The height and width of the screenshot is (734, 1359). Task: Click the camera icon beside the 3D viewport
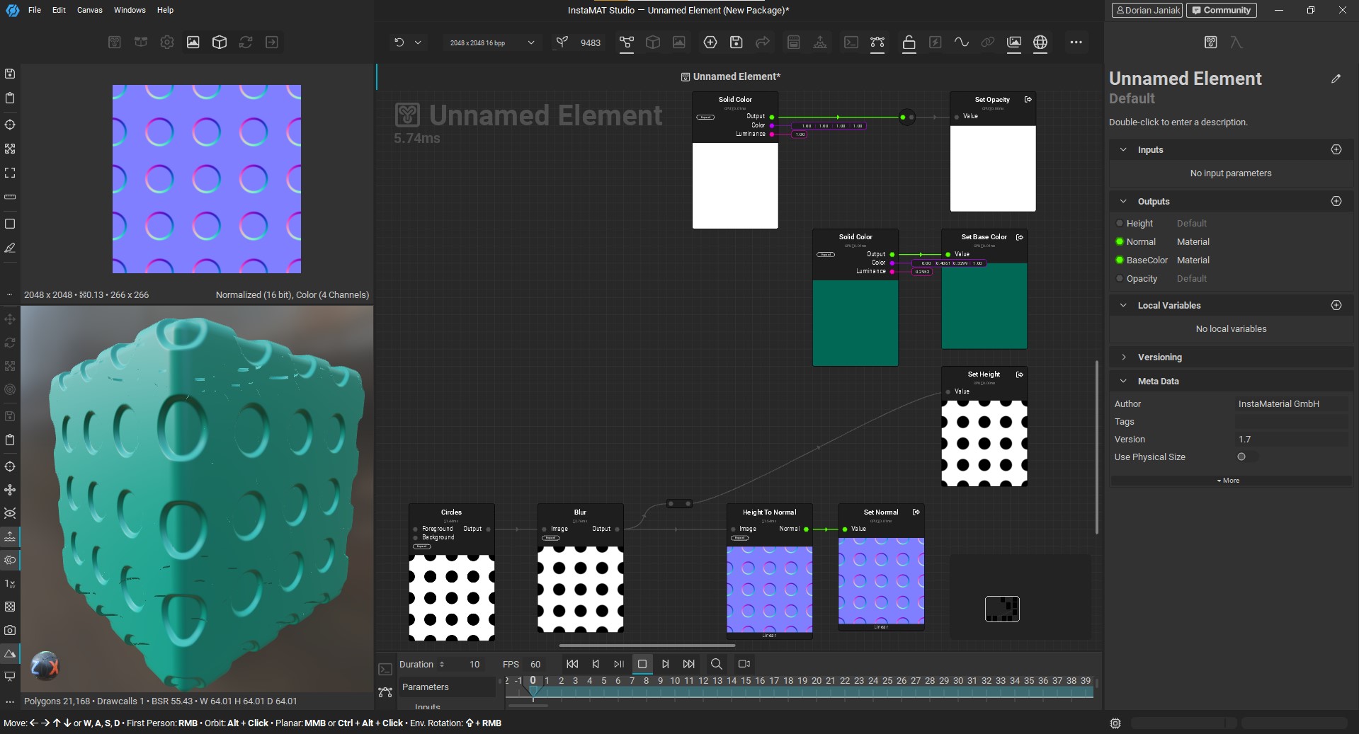coord(10,630)
